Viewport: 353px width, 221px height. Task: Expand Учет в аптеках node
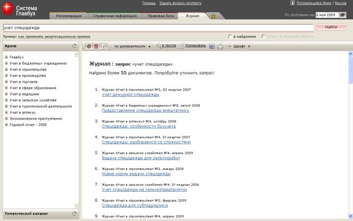[x=6, y=112]
